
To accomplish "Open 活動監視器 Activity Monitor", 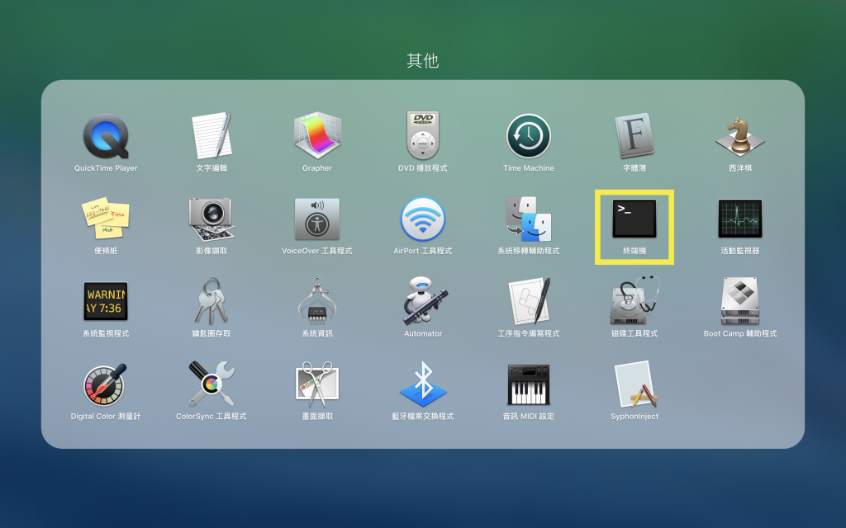I will pos(740,219).
